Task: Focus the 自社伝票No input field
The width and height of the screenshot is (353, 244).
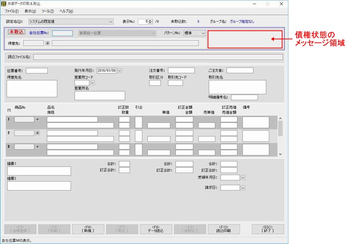Action: coord(63,33)
